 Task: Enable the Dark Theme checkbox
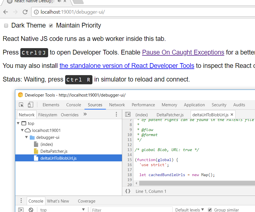pos(6,25)
